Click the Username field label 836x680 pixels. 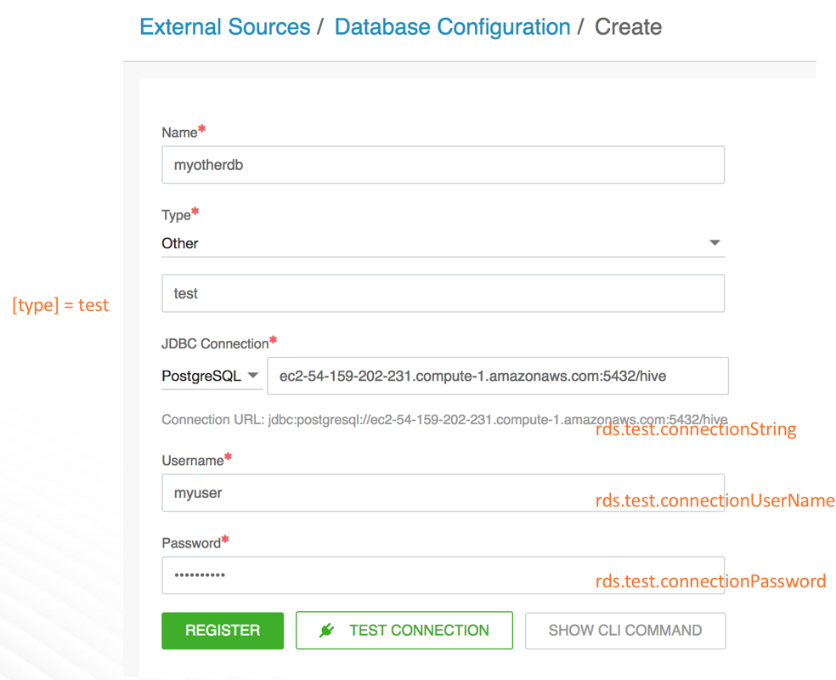click(x=193, y=460)
